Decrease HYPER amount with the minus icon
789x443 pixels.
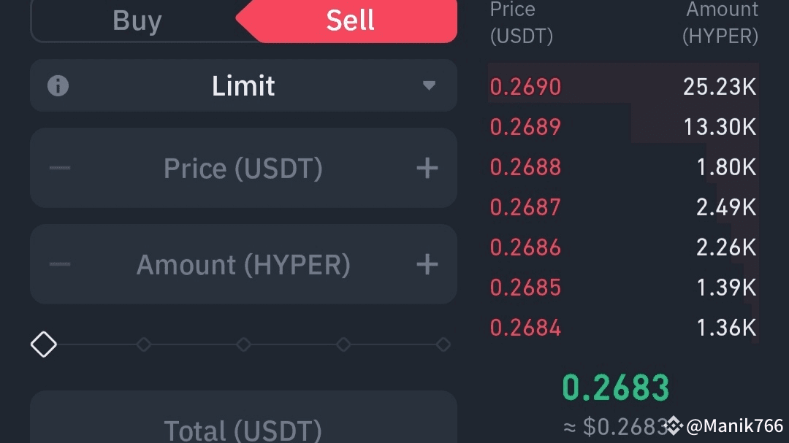pos(60,264)
